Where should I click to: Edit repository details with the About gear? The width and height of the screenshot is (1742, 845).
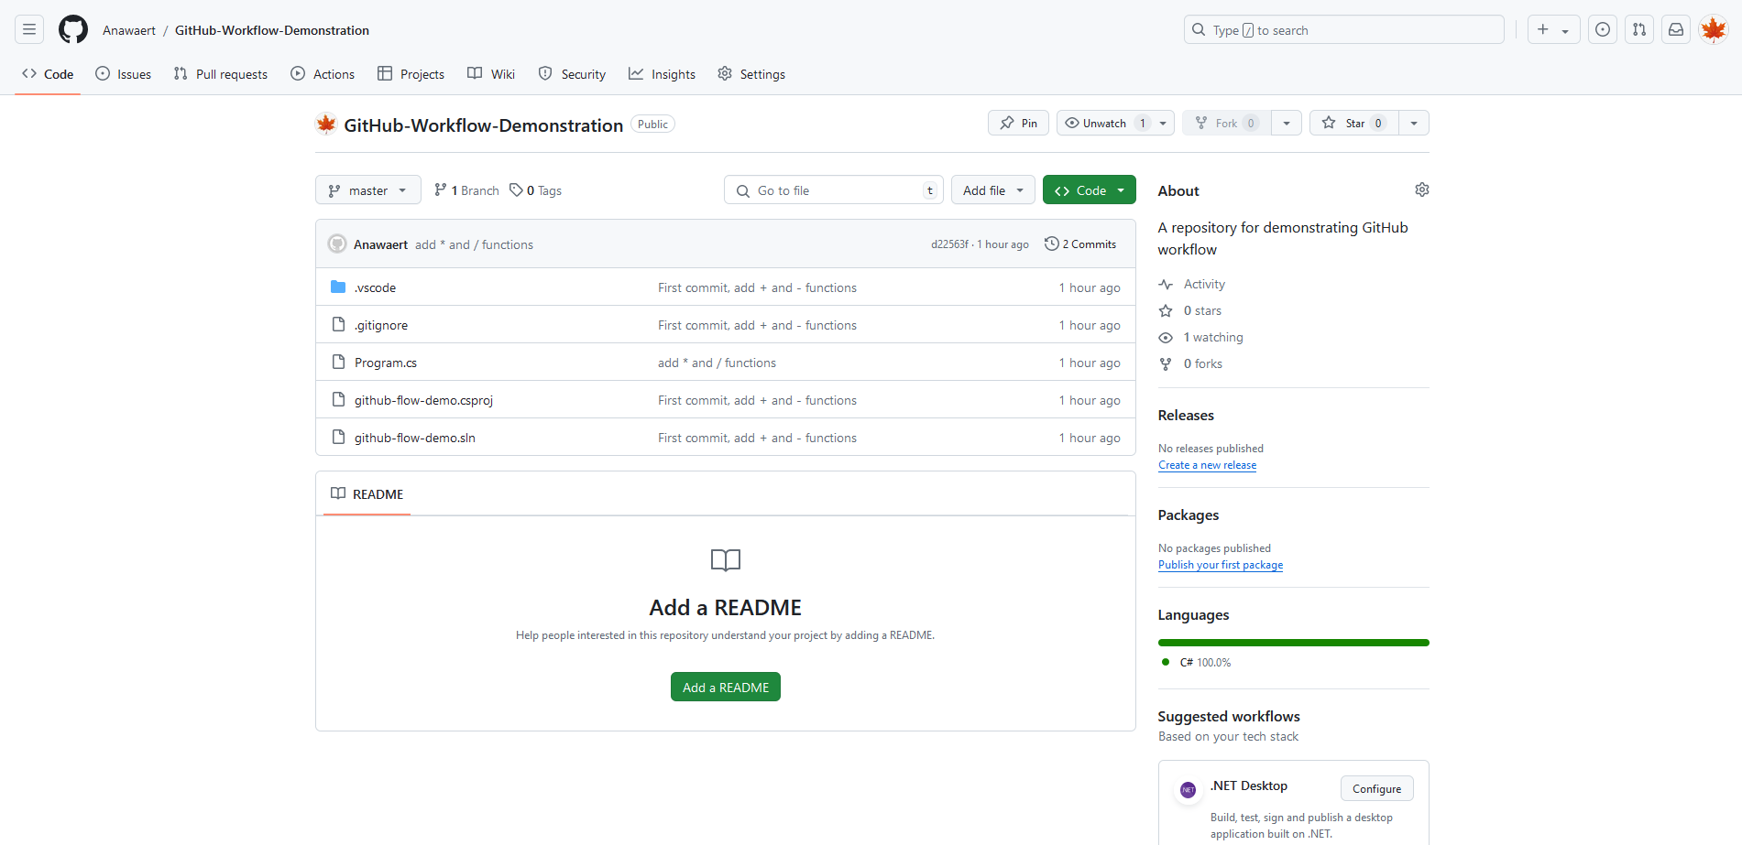tap(1421, 190)
